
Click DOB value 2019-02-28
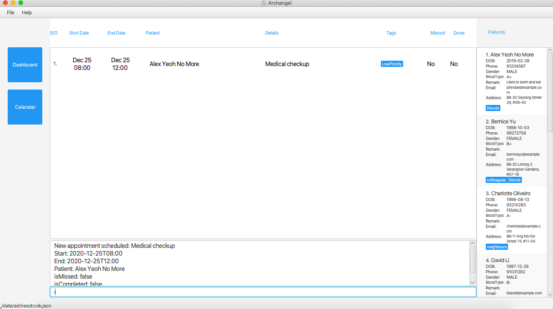coord(518,61)
